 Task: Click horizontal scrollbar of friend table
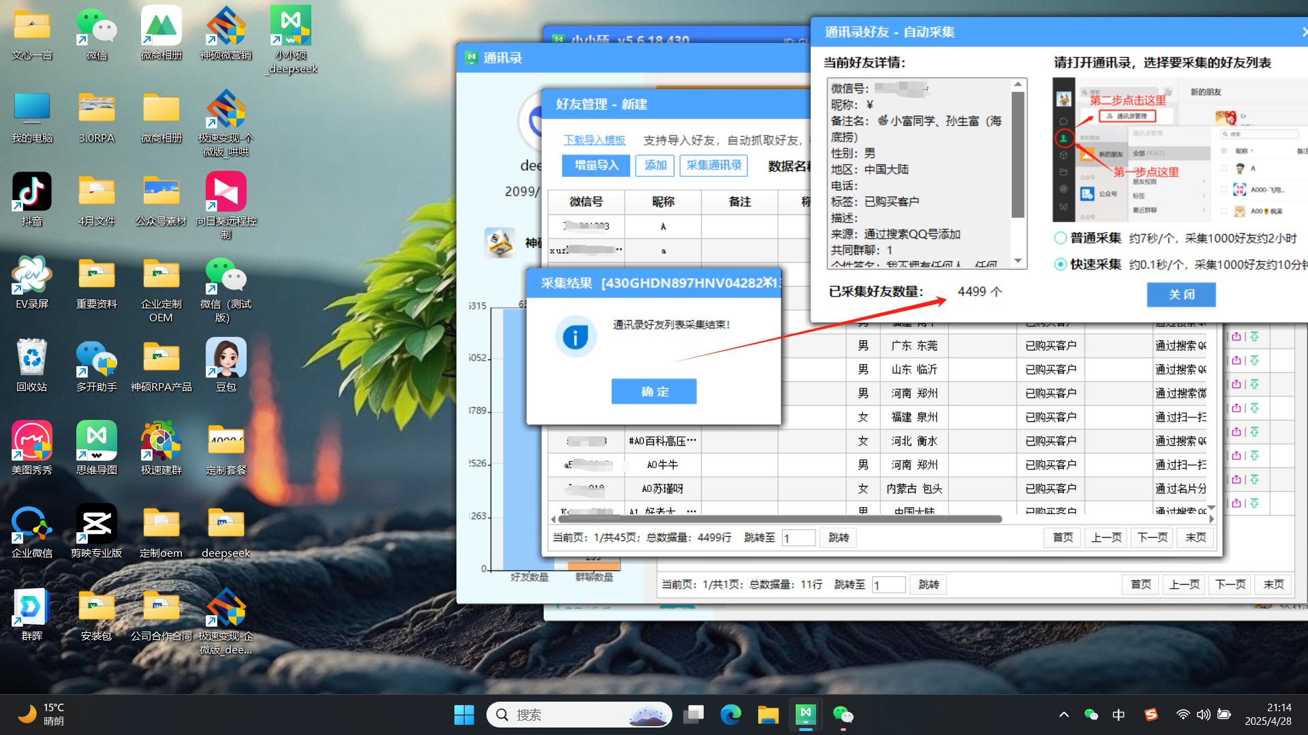(780, 519)
